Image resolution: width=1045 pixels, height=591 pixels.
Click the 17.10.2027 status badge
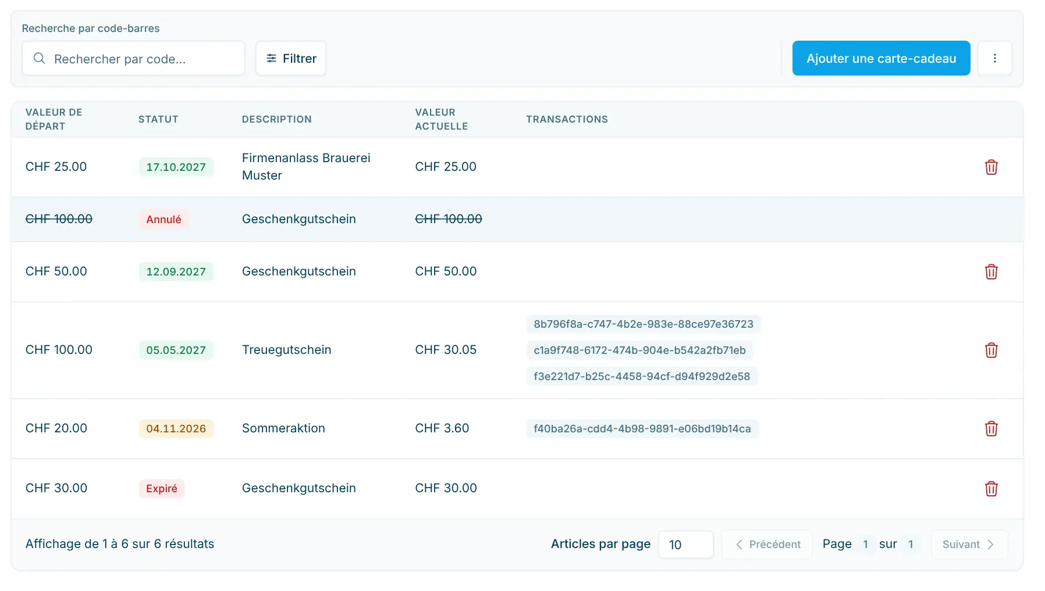[176, 167]
